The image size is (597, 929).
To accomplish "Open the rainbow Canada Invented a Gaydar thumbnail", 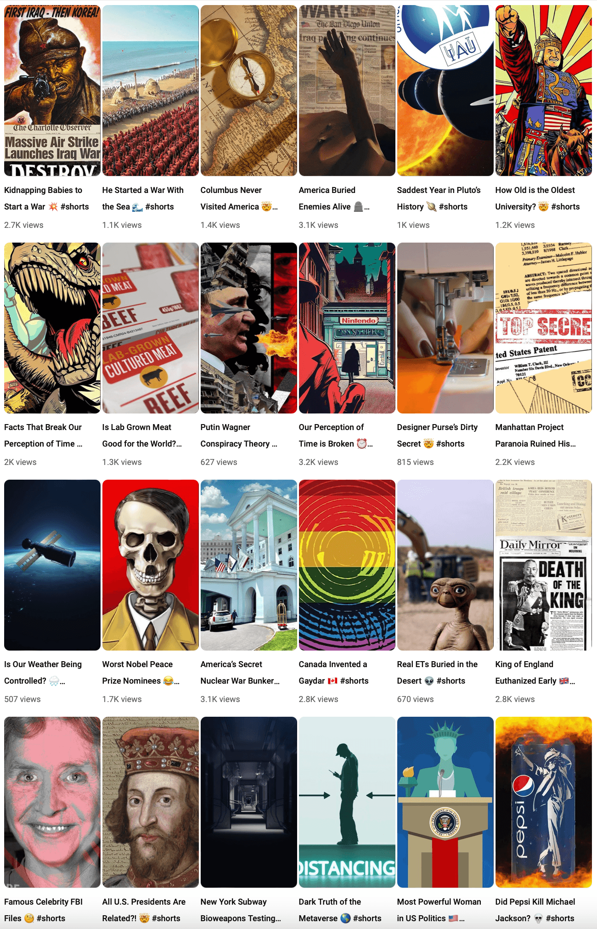I will 347,565.
